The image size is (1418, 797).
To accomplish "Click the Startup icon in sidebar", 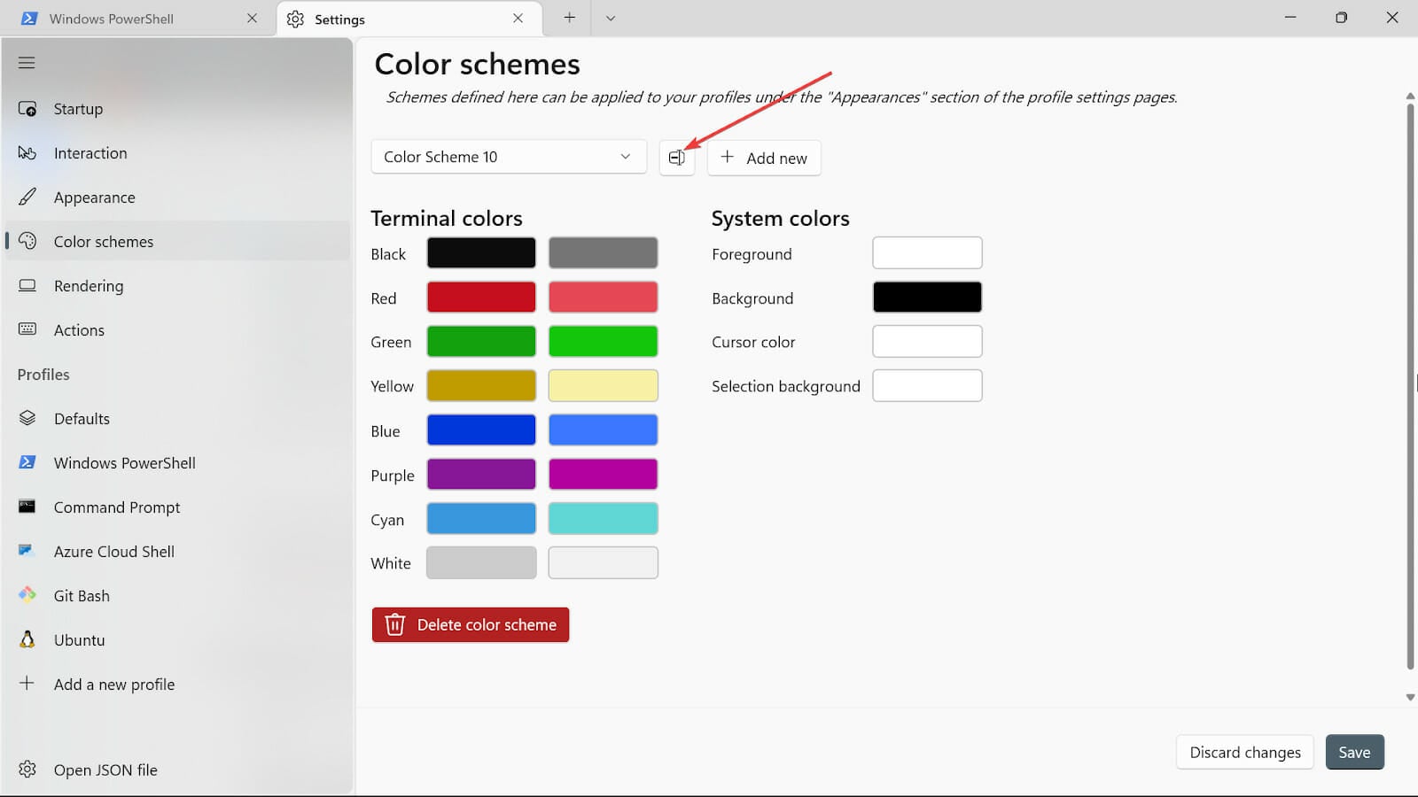I will pyautogui.click(x=27, y=109).
